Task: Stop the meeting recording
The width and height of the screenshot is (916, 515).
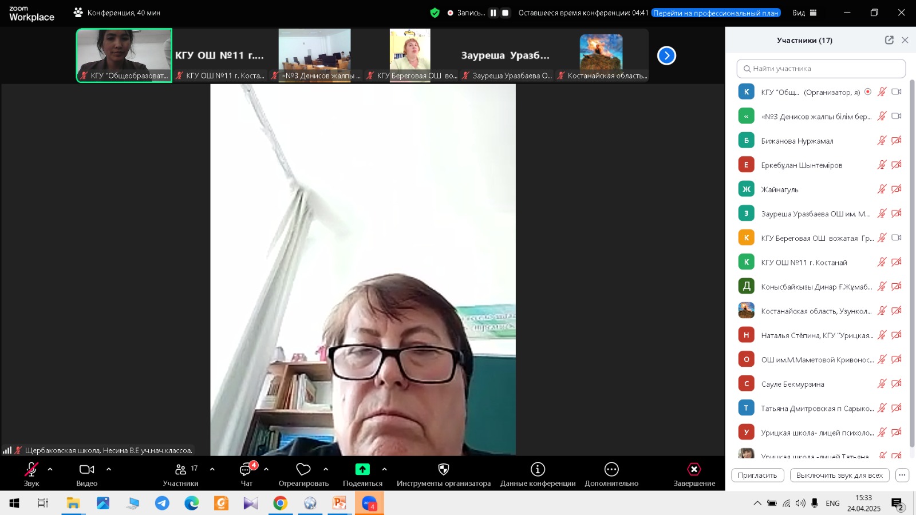Action: (505, 13)
